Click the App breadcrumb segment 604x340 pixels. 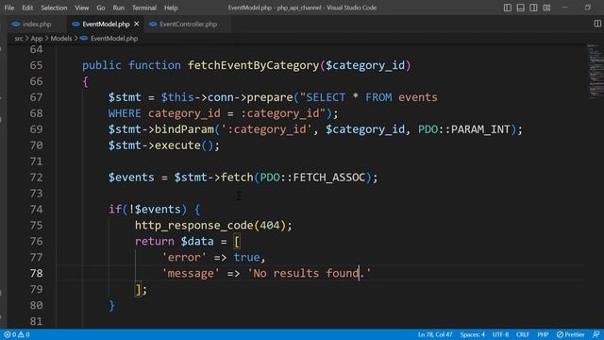pyautogui.click(x=37, y=38)
